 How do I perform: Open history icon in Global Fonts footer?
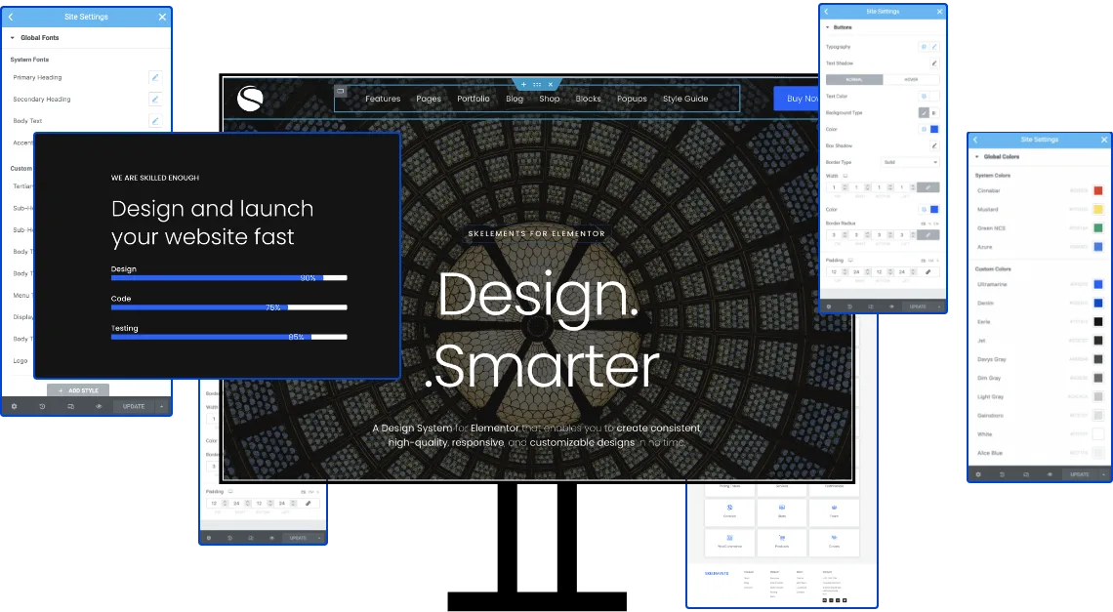point(42,406)
